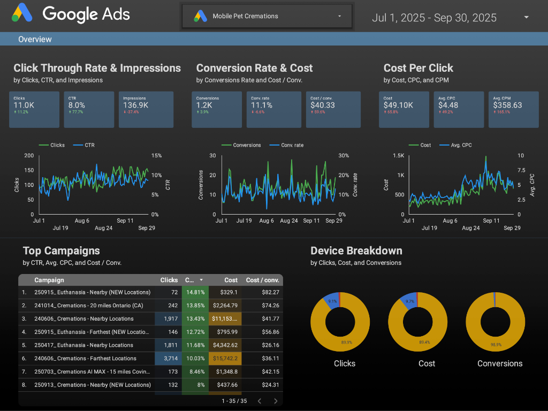Click the Top Campaigns heading
548x411 pixels.
coord(62,250)
